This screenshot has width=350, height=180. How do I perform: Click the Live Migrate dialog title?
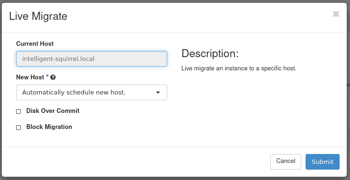point(38,17)
